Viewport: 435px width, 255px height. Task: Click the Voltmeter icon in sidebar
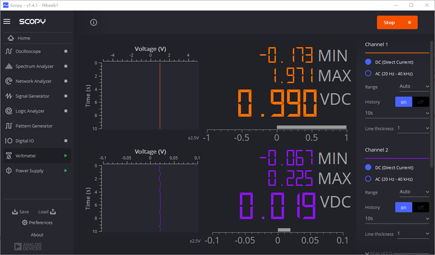pyautogui.click(x=9, y=156)
